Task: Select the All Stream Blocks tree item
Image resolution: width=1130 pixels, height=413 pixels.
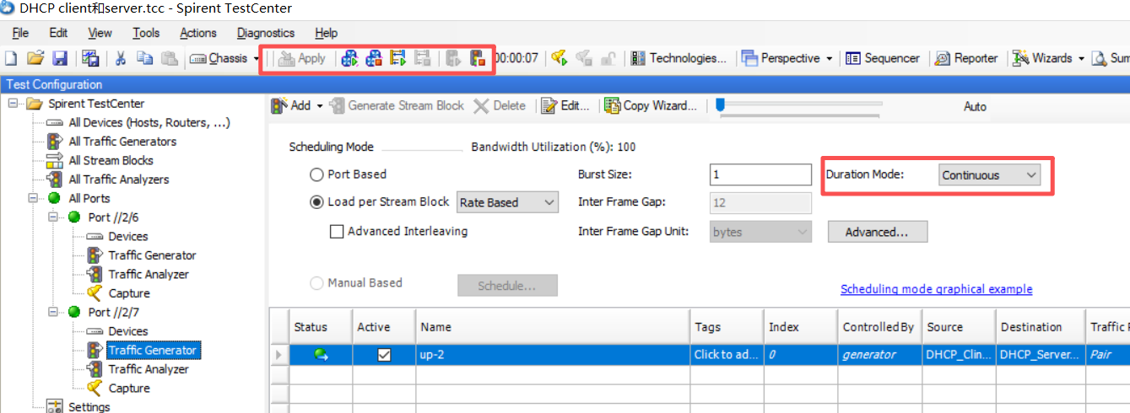Action: pos(111,160)
